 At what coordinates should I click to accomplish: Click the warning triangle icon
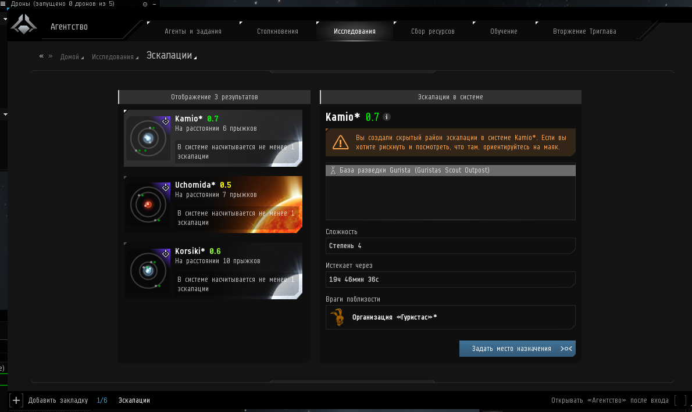(340, 142)
